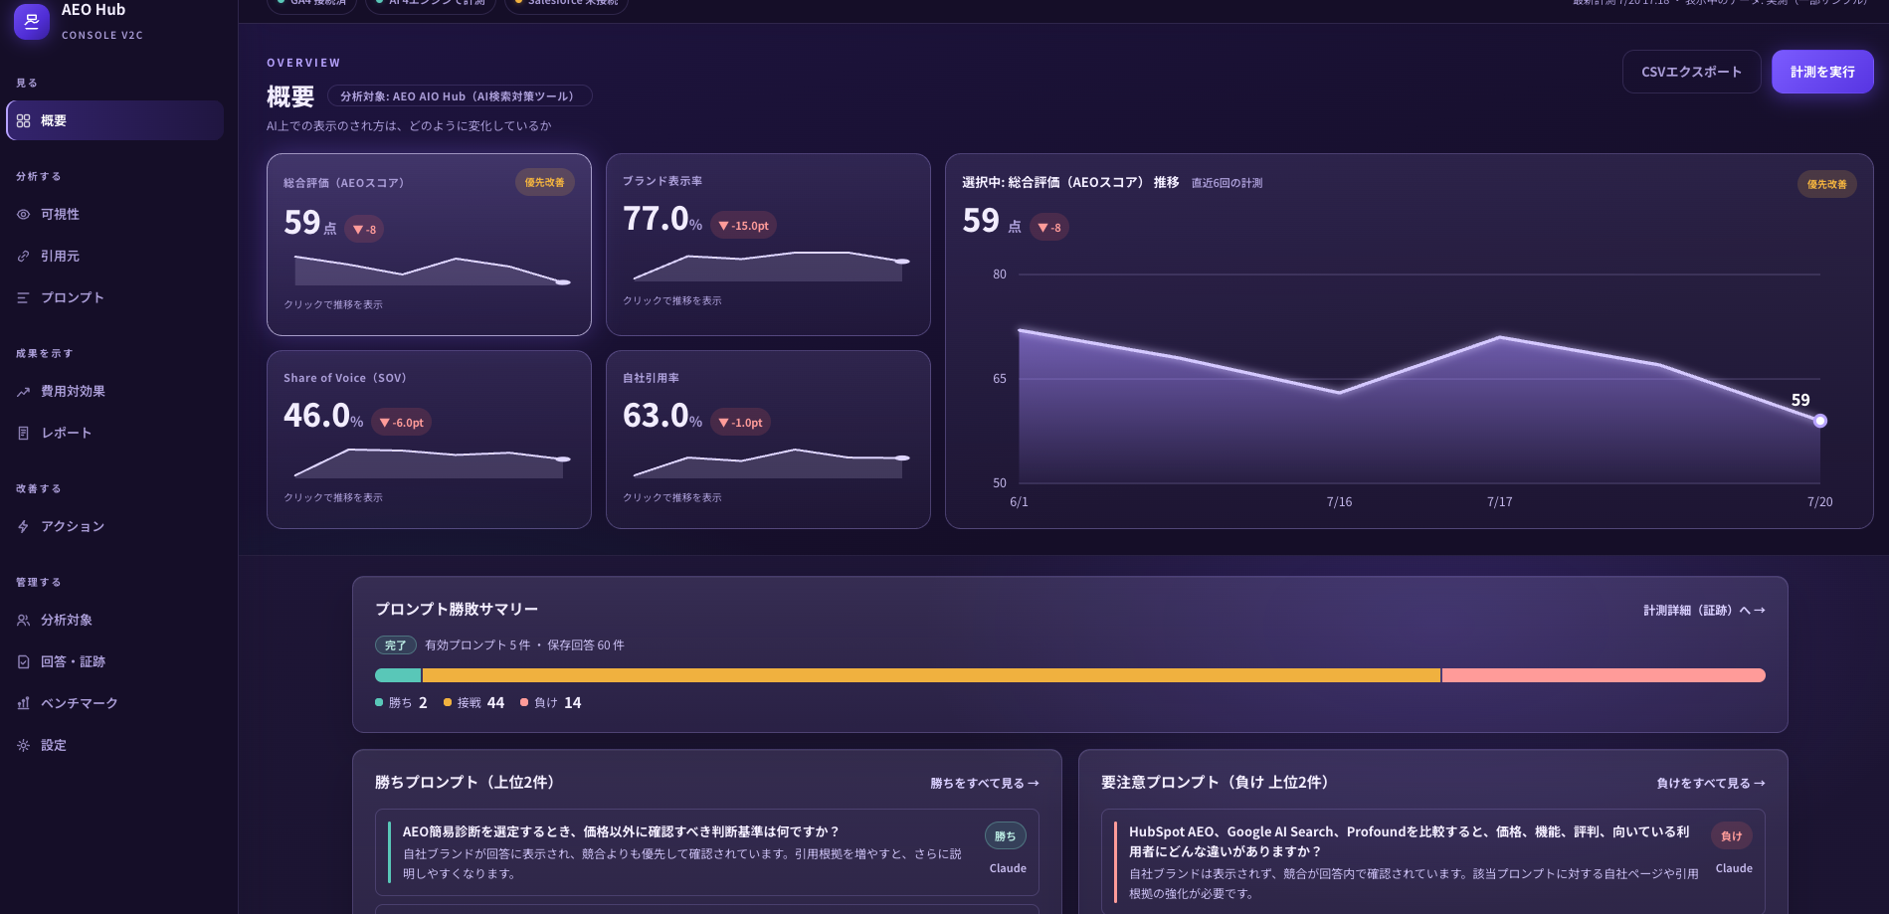
Task: Click the 勝ち badge on winning prompt
Action: 1006,836
